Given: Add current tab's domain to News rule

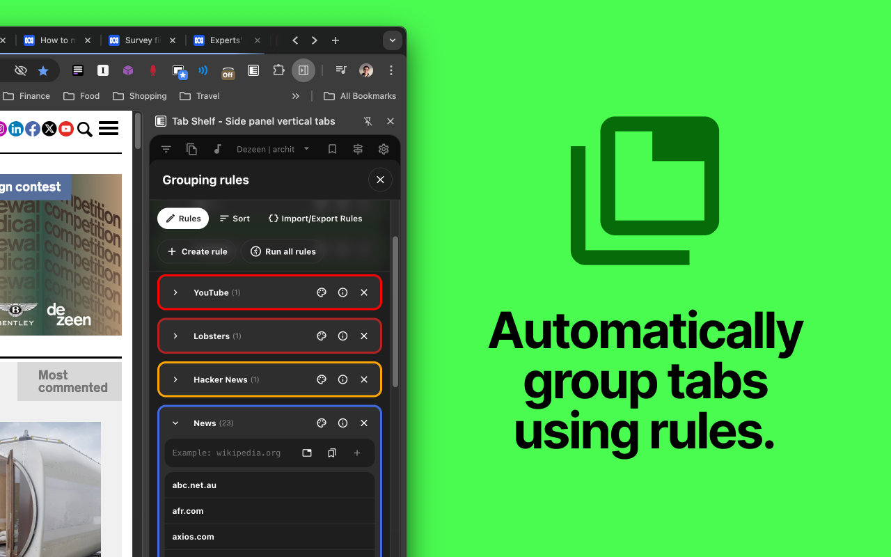Looking at the screenshot, I should click(x=307, y=453).
